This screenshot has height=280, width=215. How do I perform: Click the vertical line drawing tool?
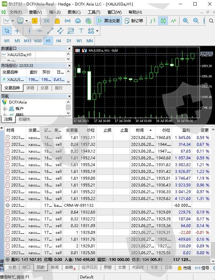29,31
